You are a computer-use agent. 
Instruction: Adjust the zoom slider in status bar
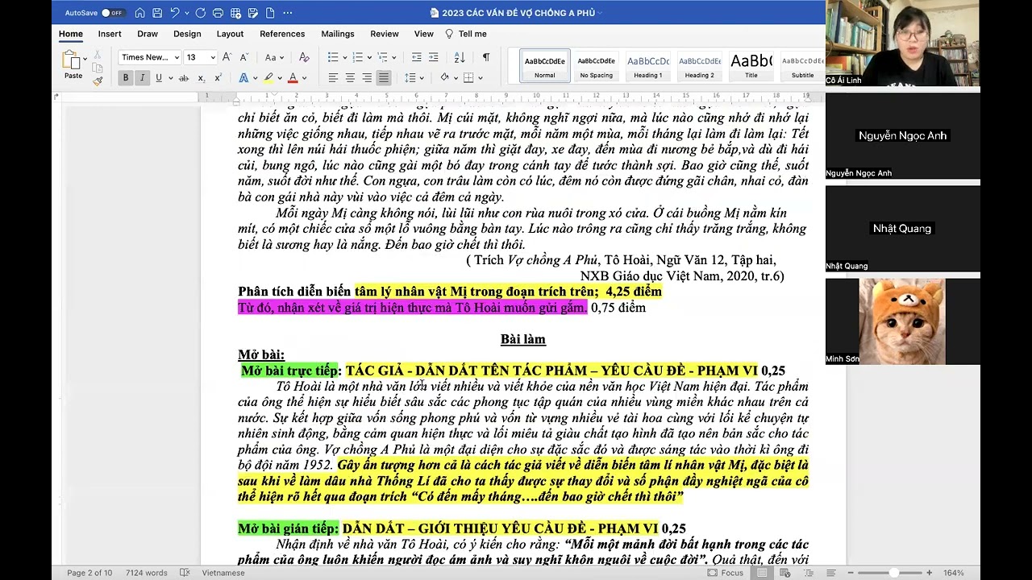893,573
